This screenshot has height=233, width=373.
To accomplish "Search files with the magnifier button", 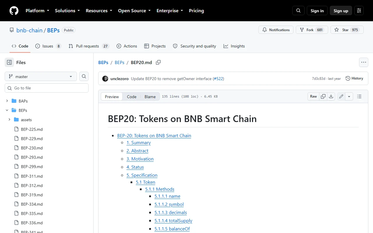I will tap(84, 77).
